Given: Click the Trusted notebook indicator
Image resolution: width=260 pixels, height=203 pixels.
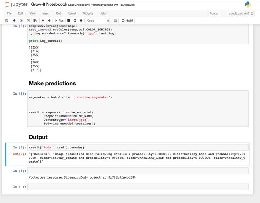Looking at the screenshot, I should tap(214, 13).
